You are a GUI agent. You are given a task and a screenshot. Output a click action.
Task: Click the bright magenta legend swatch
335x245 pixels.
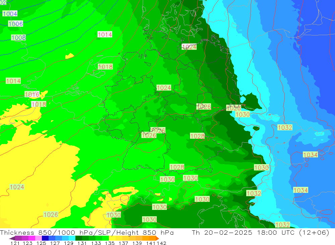click(x=32, y=238)
